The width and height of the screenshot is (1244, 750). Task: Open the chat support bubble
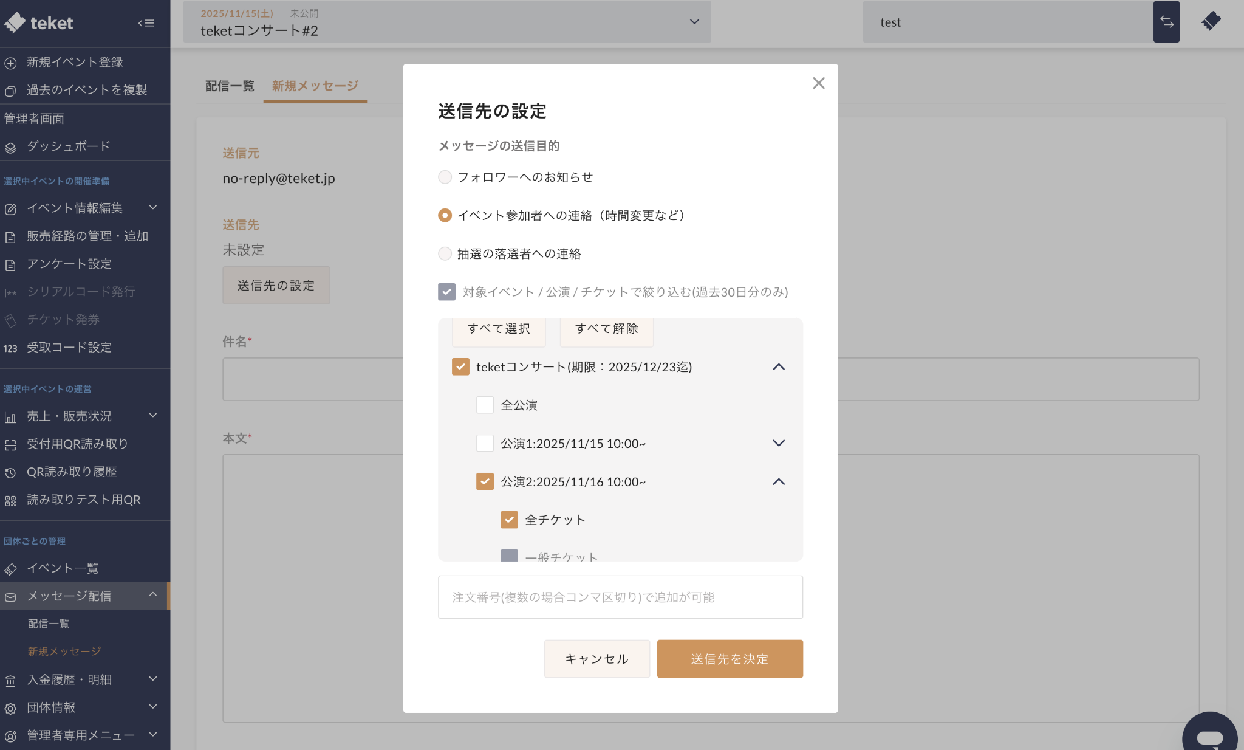pyautogui.click(x=1209, y=736)
